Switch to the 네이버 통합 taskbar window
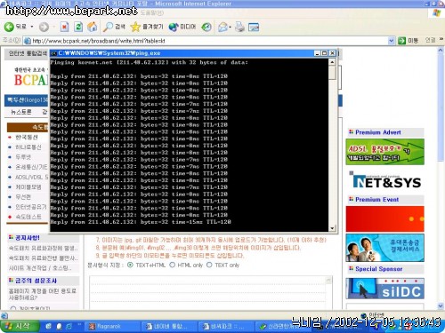Screen dimensions: 445x333 point(169,327)
